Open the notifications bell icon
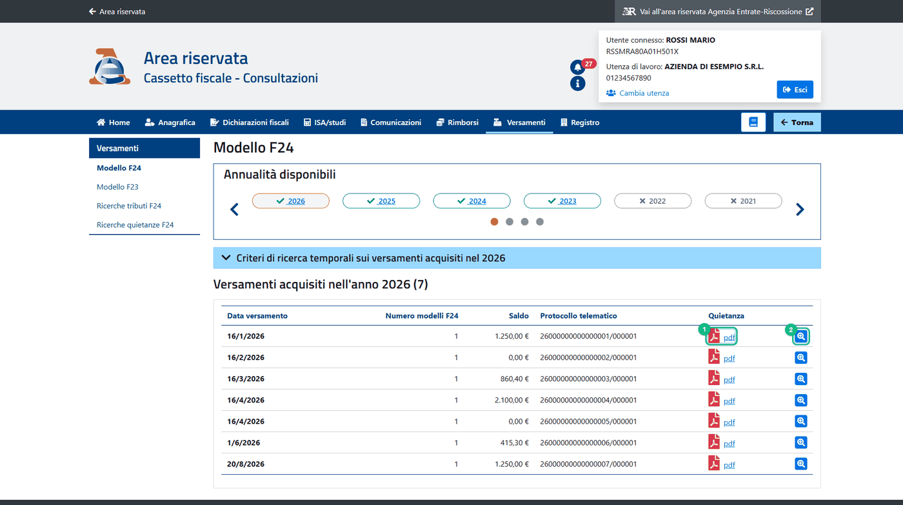Image resolution: width=903 pixels, height=505 pixels. click(577, 67)
